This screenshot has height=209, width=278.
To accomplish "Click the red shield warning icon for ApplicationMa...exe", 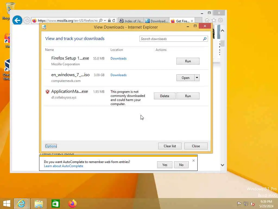I will (47, 92).
